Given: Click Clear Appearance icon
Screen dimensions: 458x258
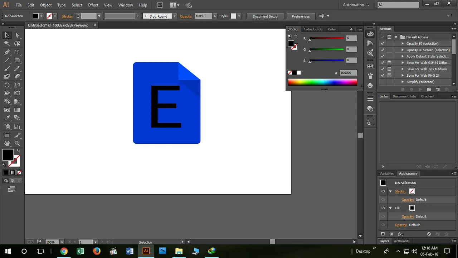Looking at the screenshot, I should [429, 234].
